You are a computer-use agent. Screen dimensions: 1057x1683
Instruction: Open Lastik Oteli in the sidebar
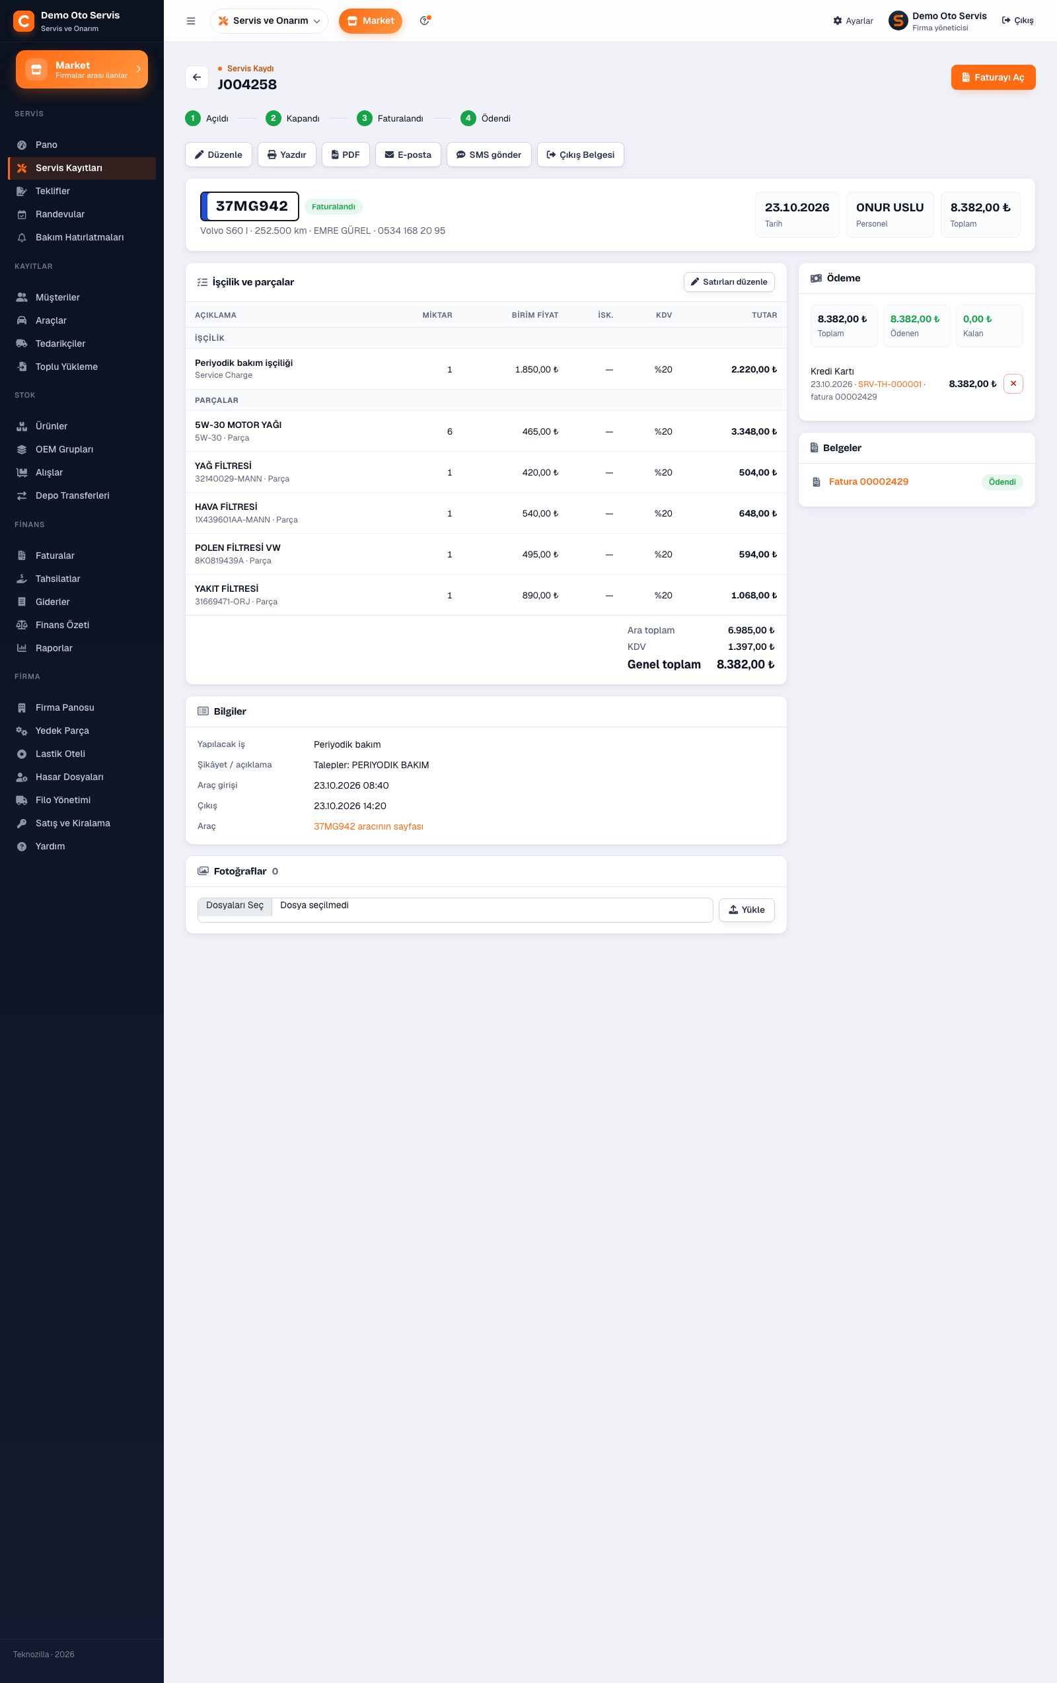pos(82,754)
